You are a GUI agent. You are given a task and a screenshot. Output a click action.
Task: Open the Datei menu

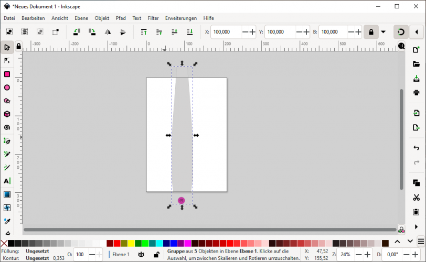tap(9, 18)
